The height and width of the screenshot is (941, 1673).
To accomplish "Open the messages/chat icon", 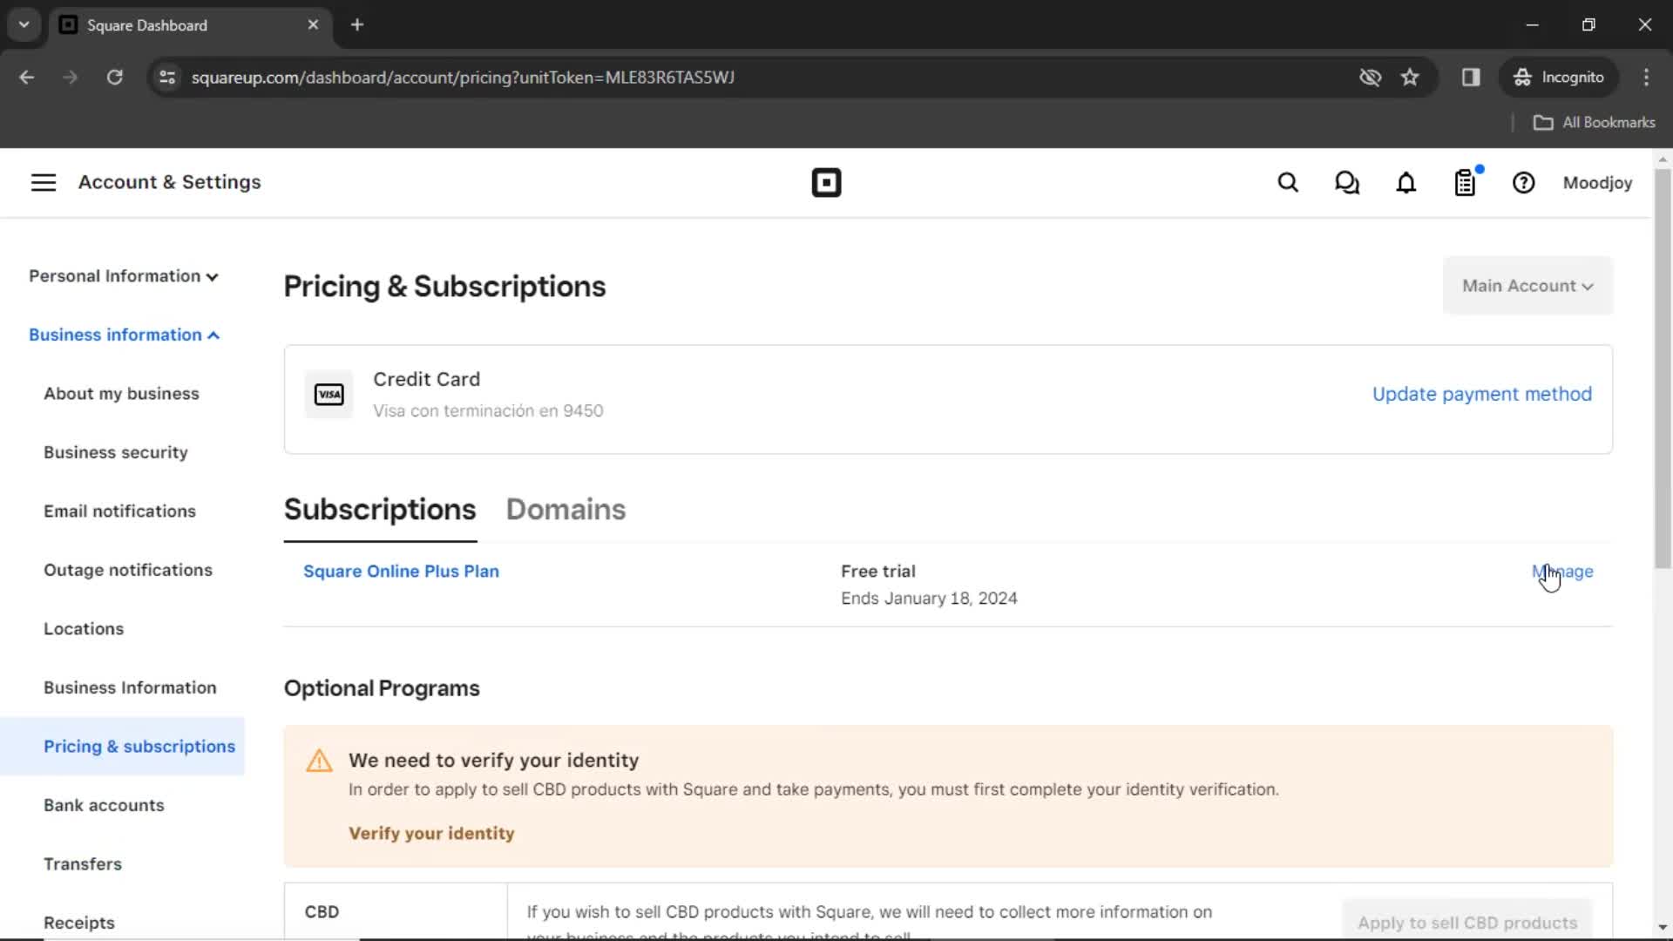I will (1346, 184).
